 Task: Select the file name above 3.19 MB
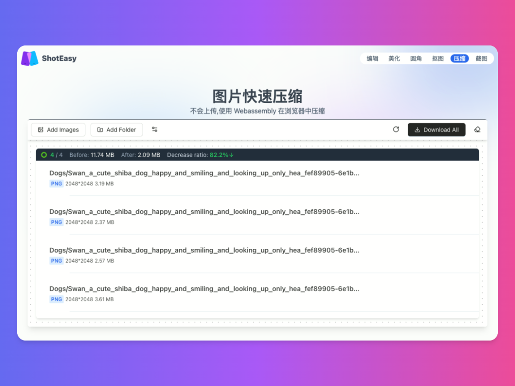[x=204, y=173]
